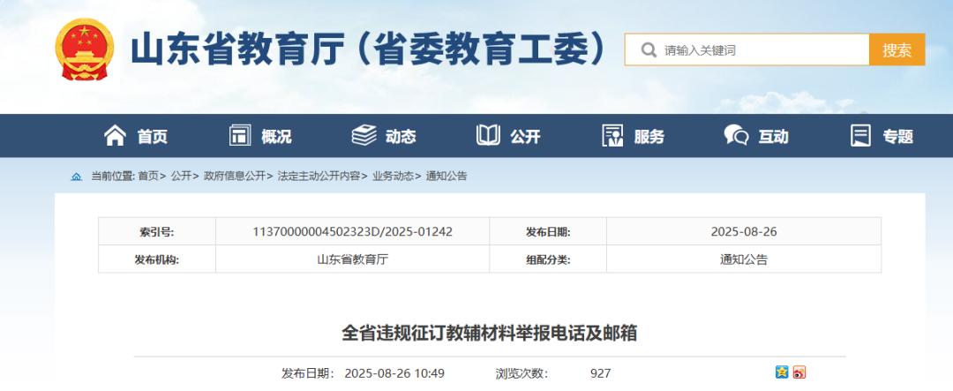The image size is (953, 391).
Task: Click the 浏览次数 label
Action: tap(522, 372)
